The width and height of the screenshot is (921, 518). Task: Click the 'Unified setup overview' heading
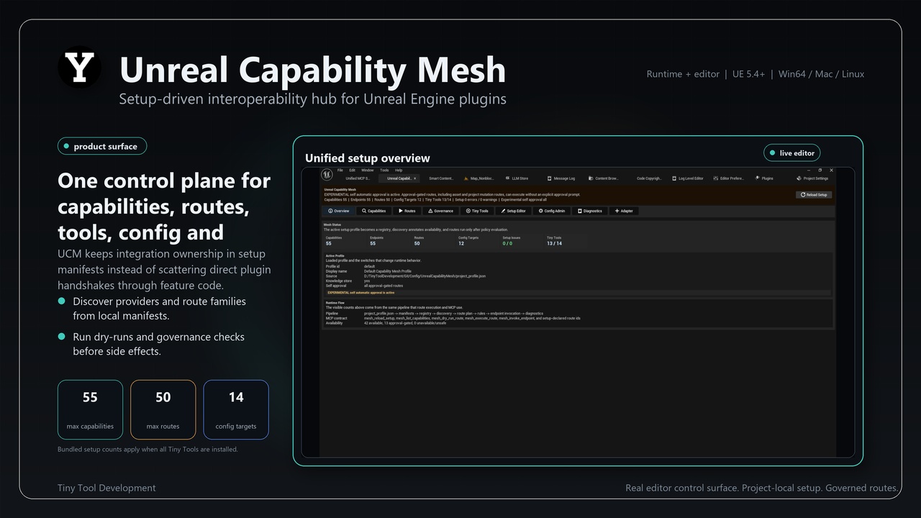[x=367, y=158]
